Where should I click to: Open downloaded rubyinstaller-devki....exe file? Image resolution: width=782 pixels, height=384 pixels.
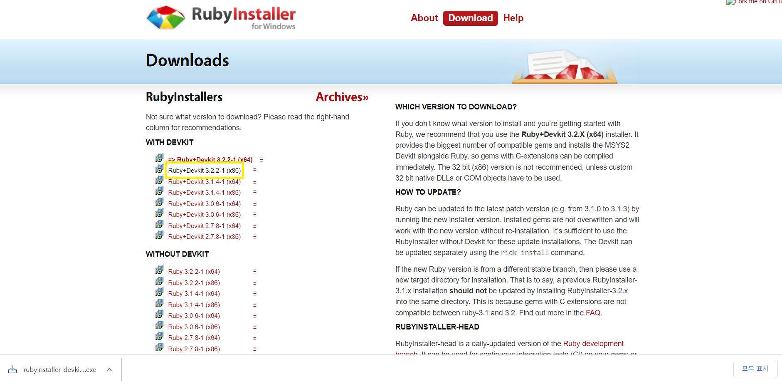pyautogui.click(x=60, y=369)
